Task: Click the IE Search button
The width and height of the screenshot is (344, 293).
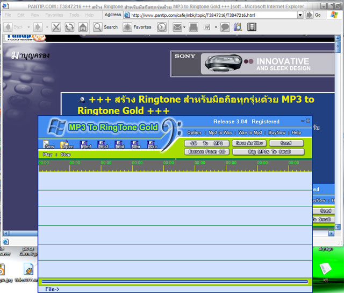Action: coord(105,27)
